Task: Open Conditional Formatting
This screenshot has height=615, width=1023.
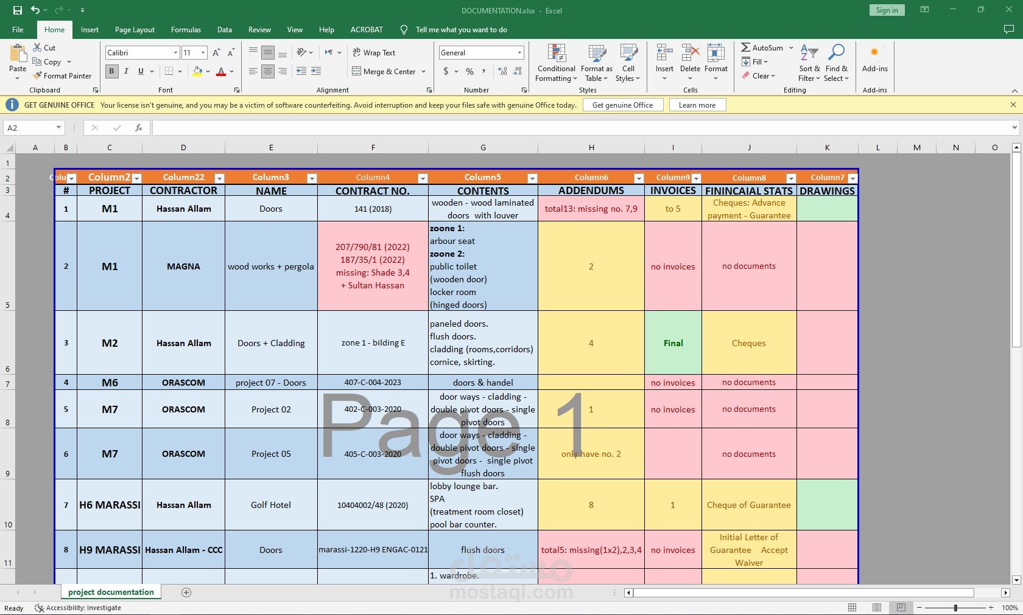Action: pos(557,63)
